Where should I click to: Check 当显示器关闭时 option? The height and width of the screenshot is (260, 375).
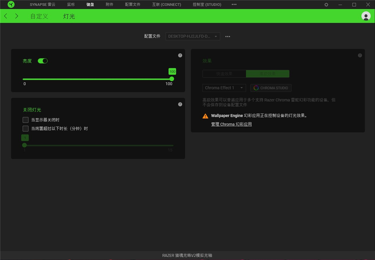[x=25, y=120]
